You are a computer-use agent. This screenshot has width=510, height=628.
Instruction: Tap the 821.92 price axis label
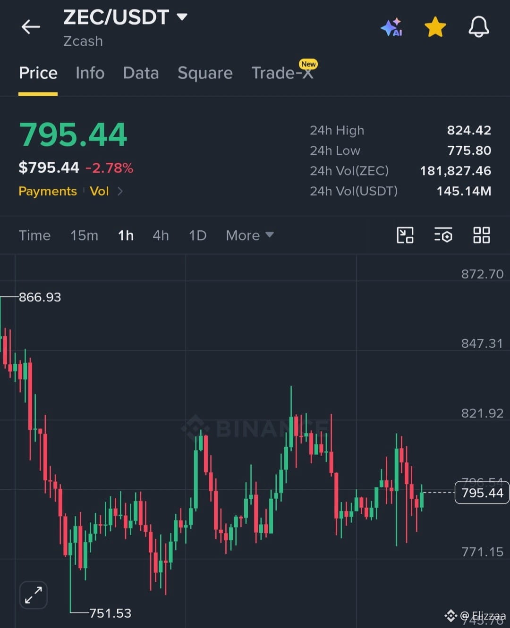pyautogui.click(x=482, y=413)
